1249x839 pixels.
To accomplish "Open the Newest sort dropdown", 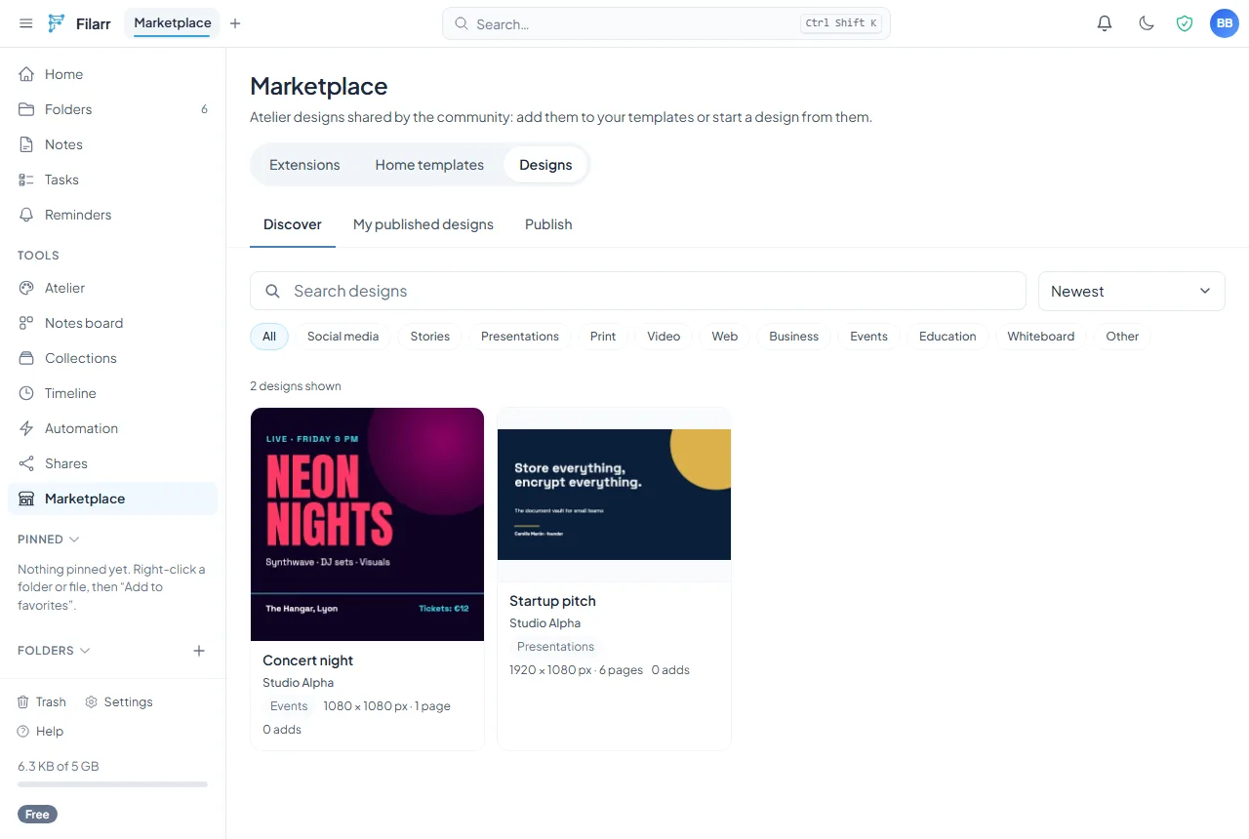I will pyautogui.click(x=1131, y=291).
